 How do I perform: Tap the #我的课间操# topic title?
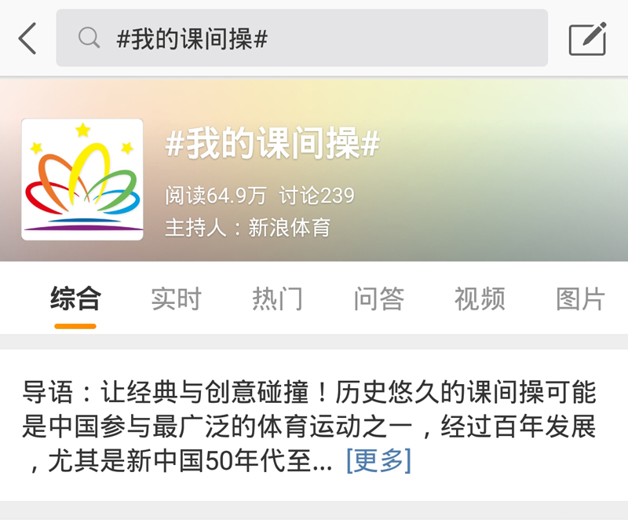coord(272,143)
